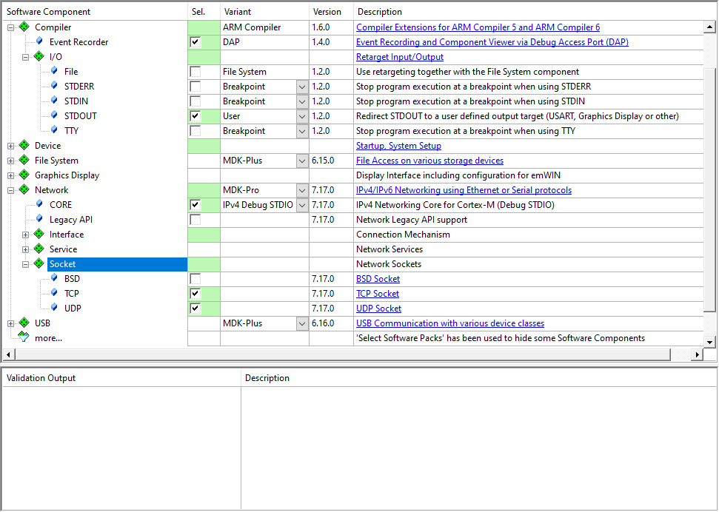Click the green diamond icon beside Compiler
Image resolution: width=719 pixels, height=512 pixels.
click(x=24, y=27)
